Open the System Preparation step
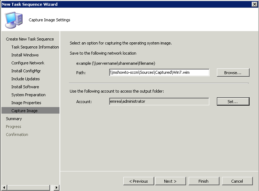The width and height of the screenshot is (259, 191). pos(28,95)
